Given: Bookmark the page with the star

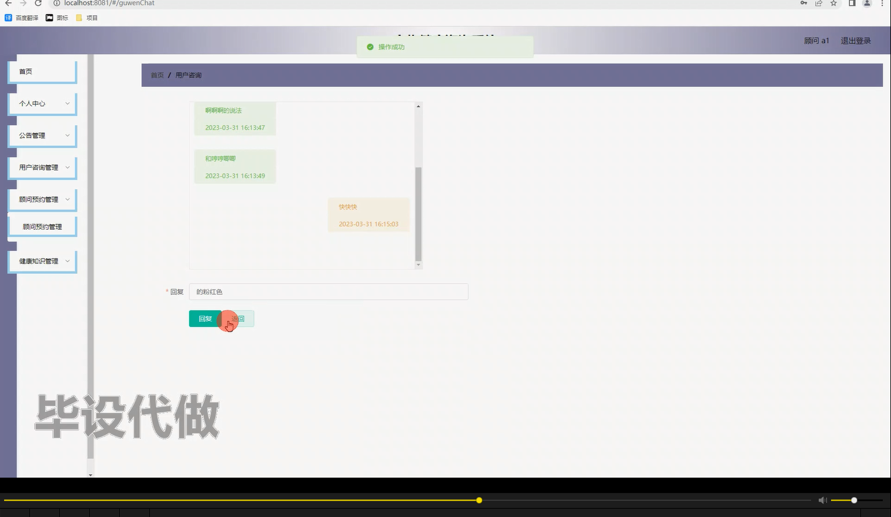Looking at the screenshot, I should (x=833, y=4).
